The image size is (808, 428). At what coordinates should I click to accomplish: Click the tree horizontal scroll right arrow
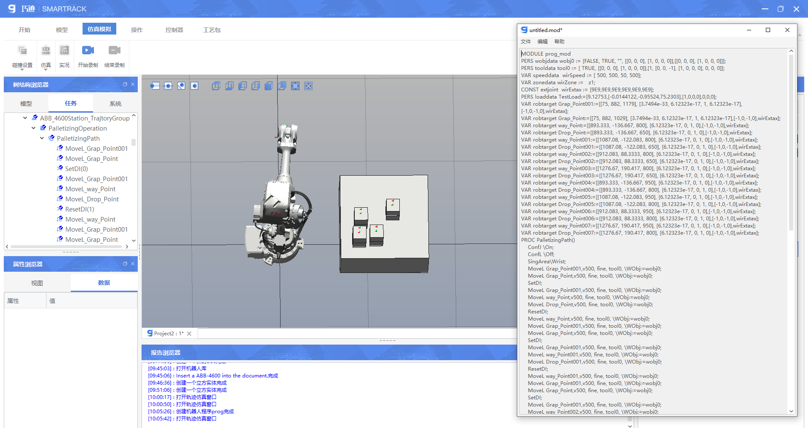point(127,247)
